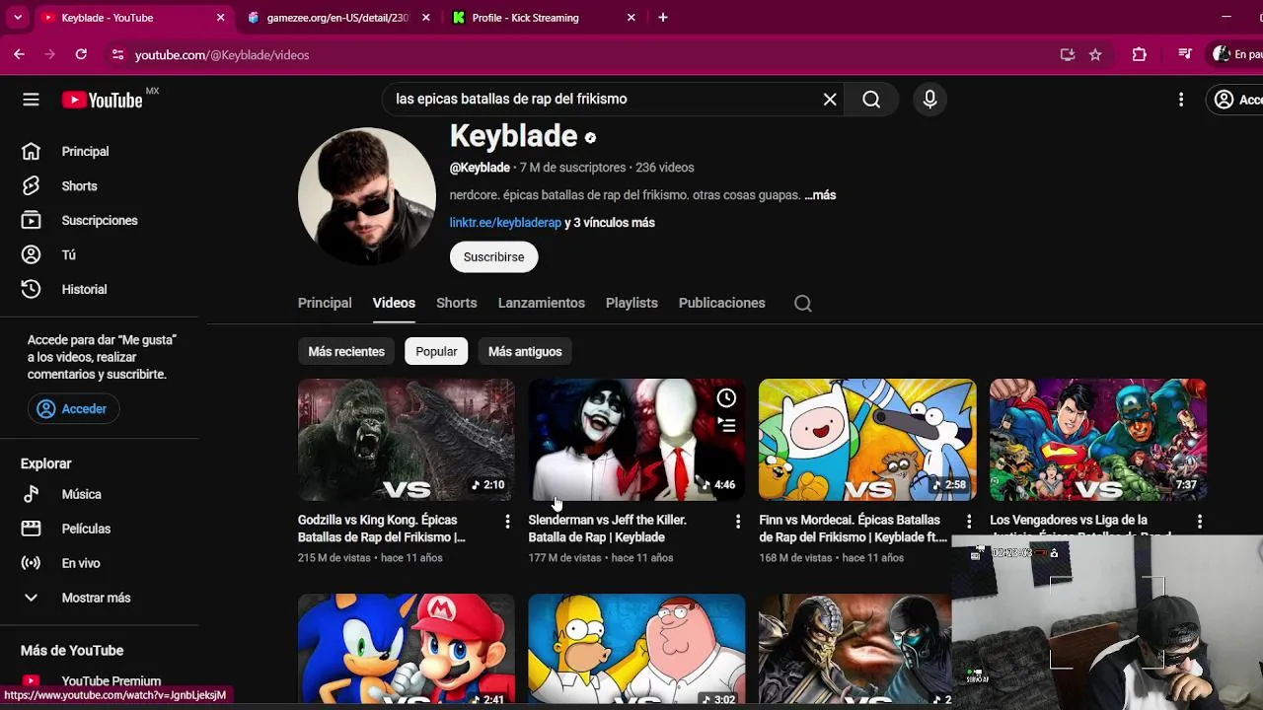This screenshot has width=1263, height=710.
Task: Click Keyblade channel avatar picture
Action: (x=367, y=196)
